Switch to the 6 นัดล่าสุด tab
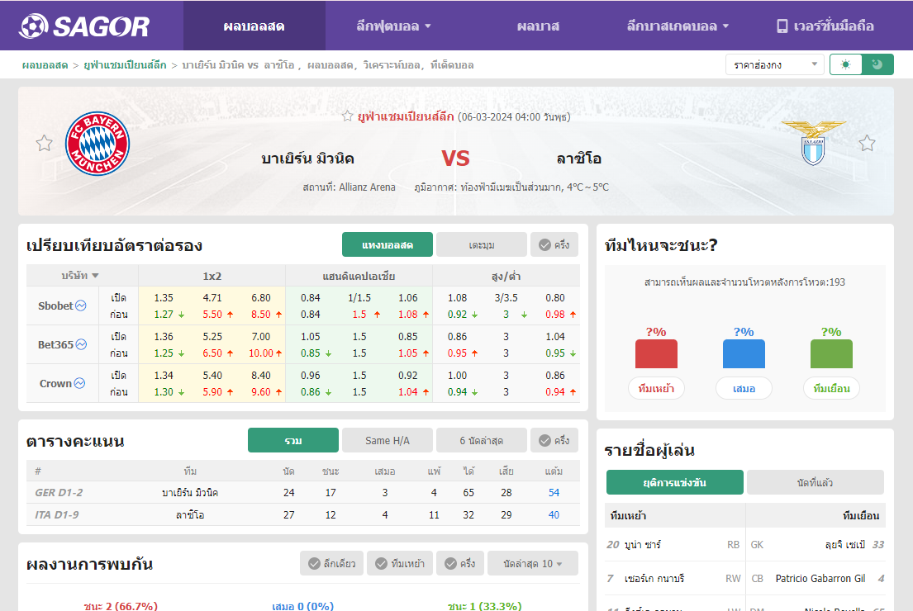 point(482,441)
